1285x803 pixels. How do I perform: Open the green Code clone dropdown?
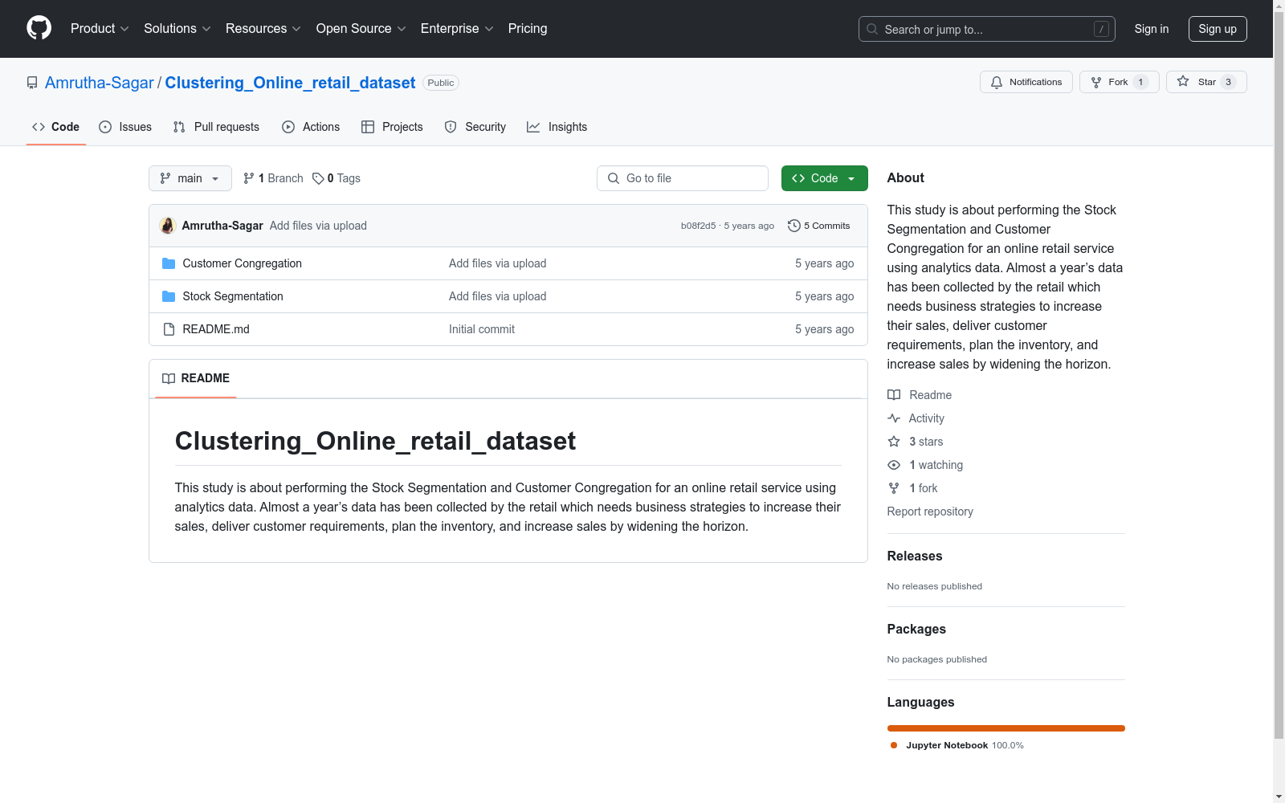(x=825, y=178)
